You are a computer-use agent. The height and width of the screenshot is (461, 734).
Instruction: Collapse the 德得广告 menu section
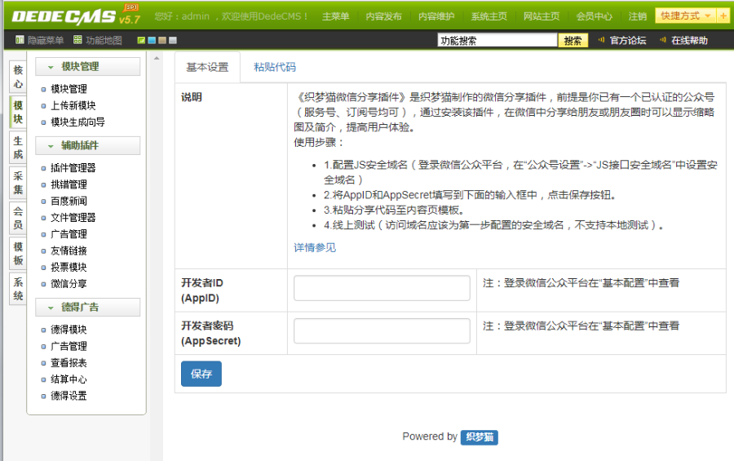pos(87,308)
